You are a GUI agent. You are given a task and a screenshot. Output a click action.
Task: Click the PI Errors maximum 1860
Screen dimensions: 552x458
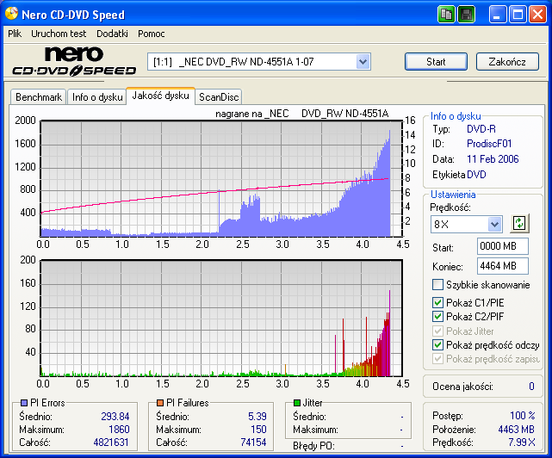(119, 429)
